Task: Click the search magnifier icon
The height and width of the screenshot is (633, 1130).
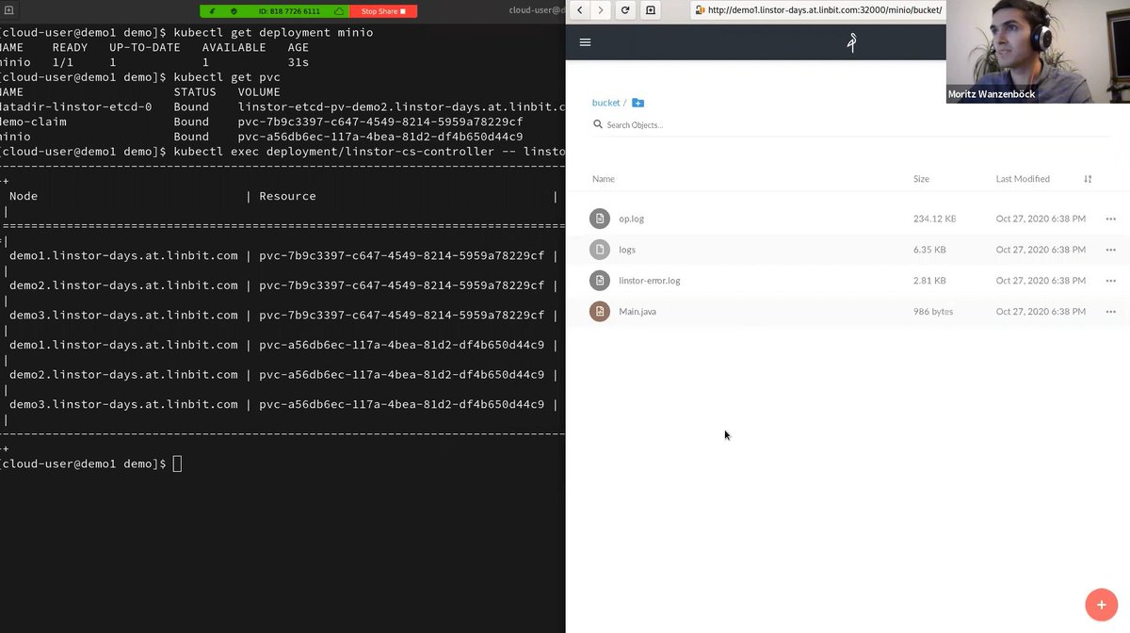Action: (x=597, y=124)
